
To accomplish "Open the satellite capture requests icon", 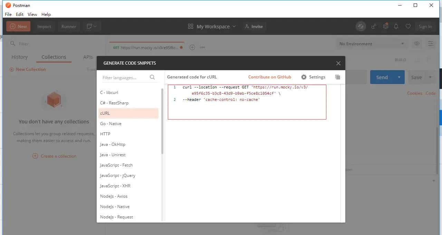I will [374, 26].
